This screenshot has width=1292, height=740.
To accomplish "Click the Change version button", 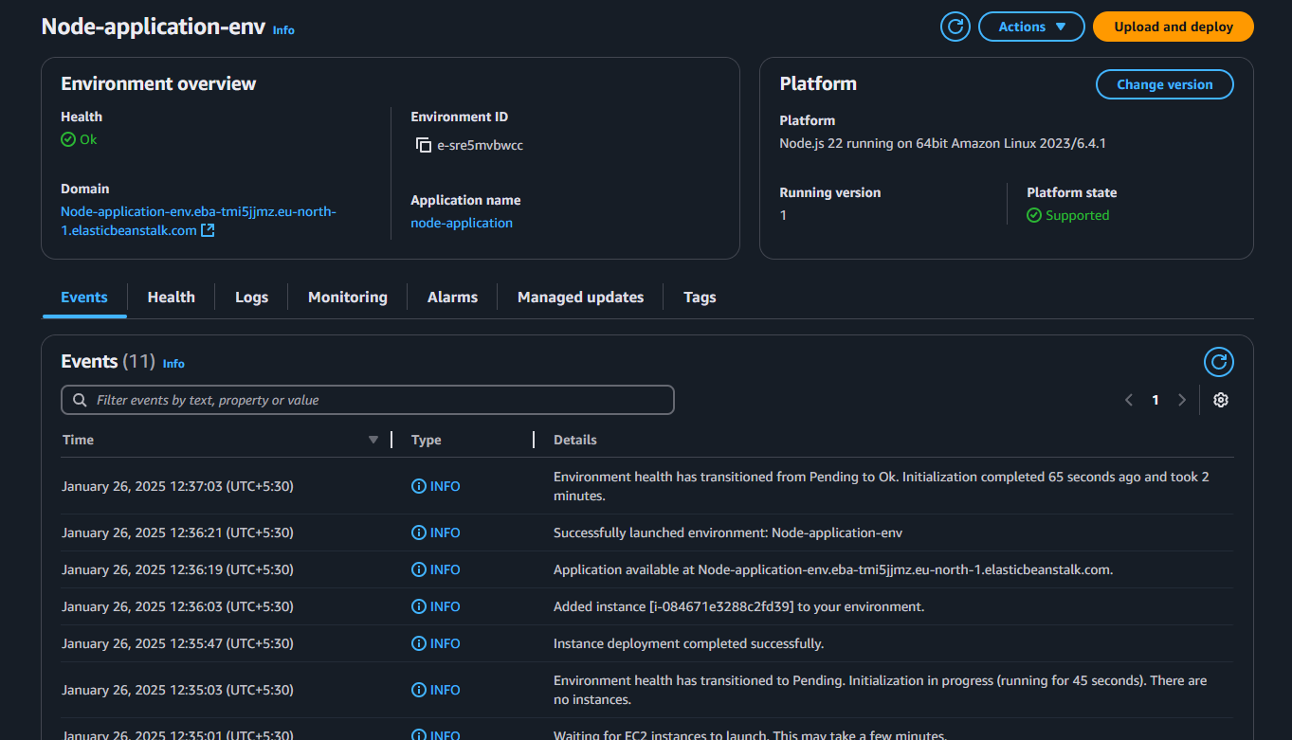I will coord(1165,84).
